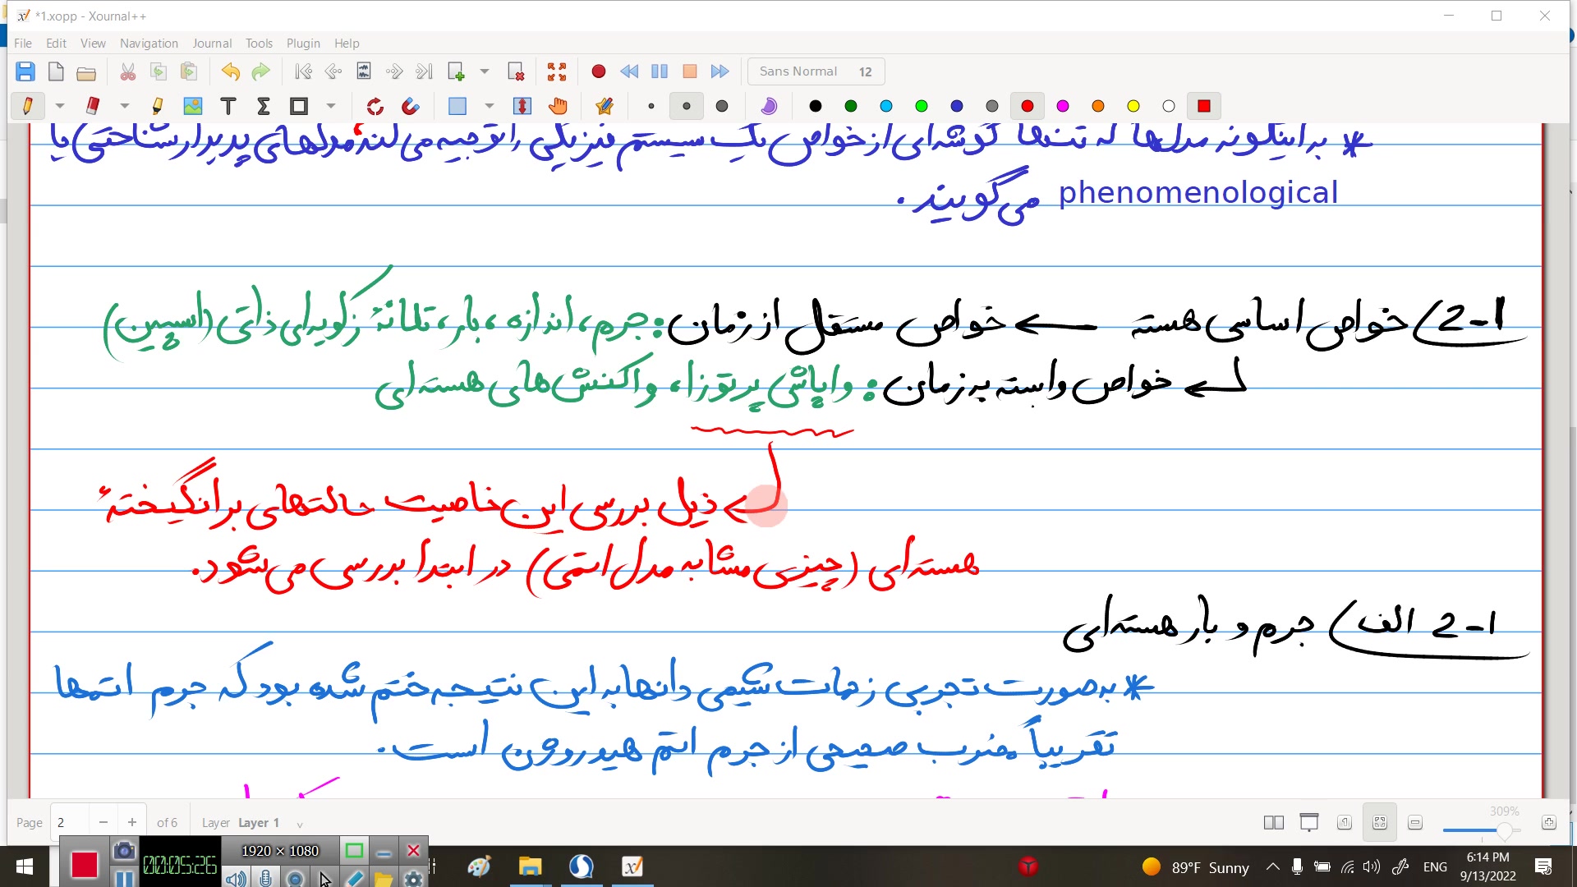
Task: Open the Sans Normal font selector
Action: pos(816,71)
